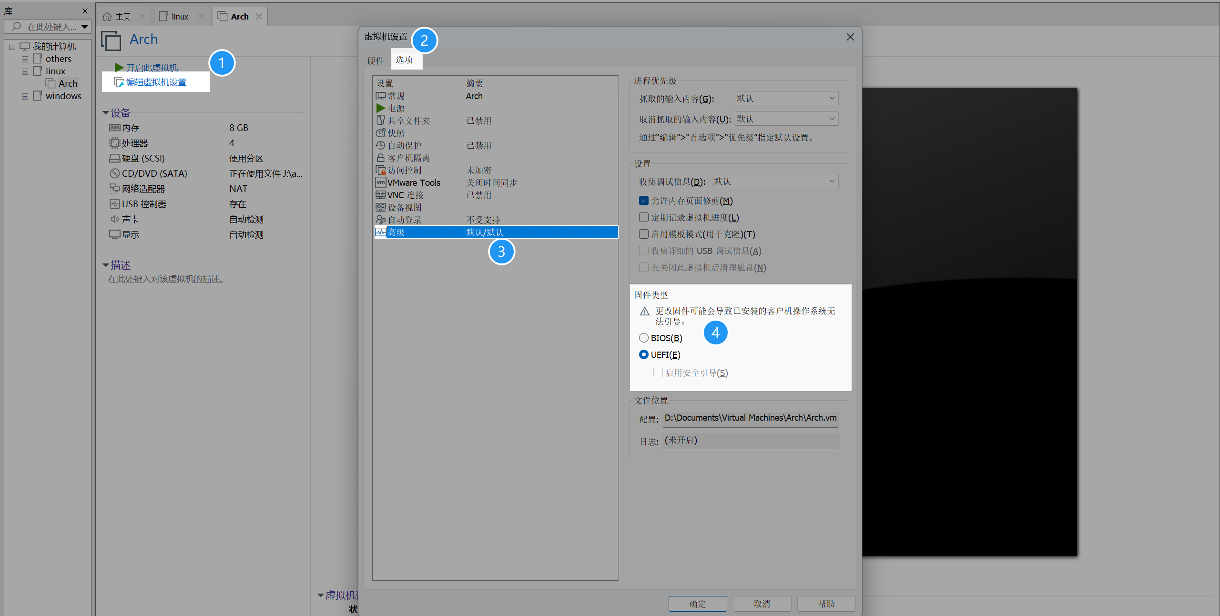
Task: Click the 配置 file path field
Action: coord(750,418)
